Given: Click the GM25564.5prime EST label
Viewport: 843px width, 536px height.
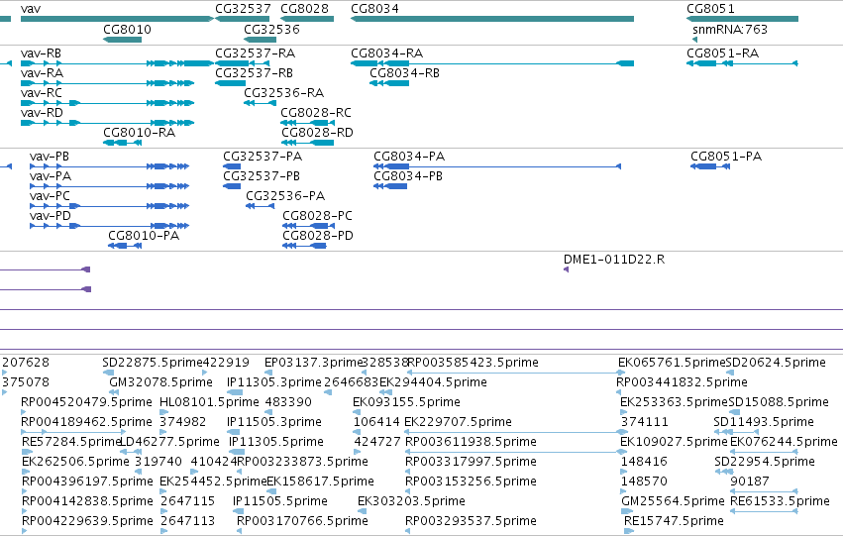Looking at the screenshot, I should (673, 502).
